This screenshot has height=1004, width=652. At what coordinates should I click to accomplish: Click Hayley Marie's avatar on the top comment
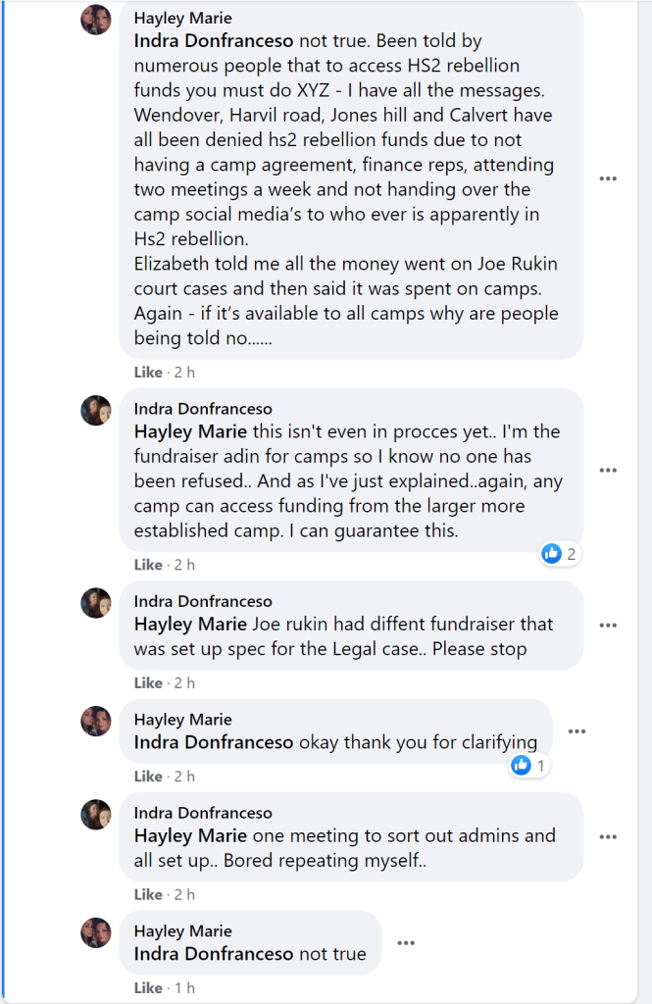coord(96,19)
